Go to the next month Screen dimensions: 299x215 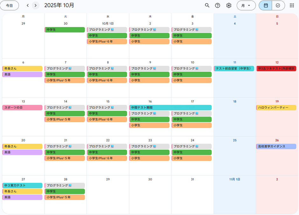36,5
